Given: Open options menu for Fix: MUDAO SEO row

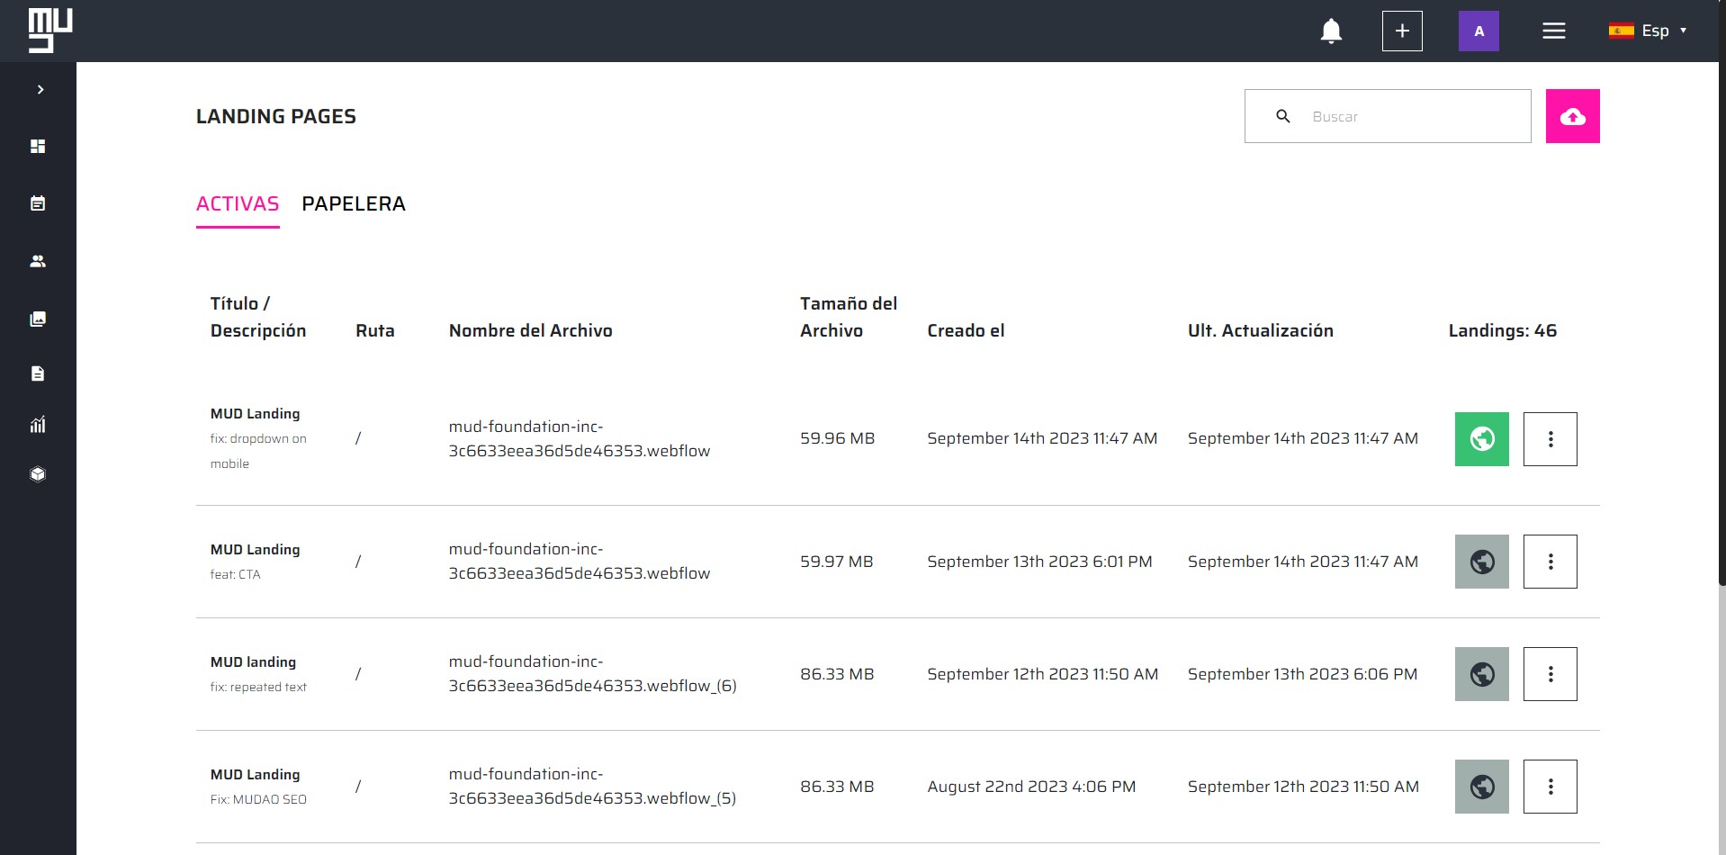Looking at the screenshot, I should point(1551,787).
